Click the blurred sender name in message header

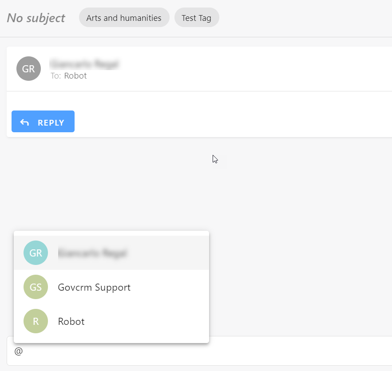[84, 64]
